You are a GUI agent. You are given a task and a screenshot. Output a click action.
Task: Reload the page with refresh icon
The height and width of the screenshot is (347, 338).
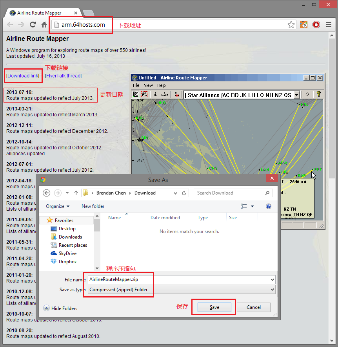(33, 25)
